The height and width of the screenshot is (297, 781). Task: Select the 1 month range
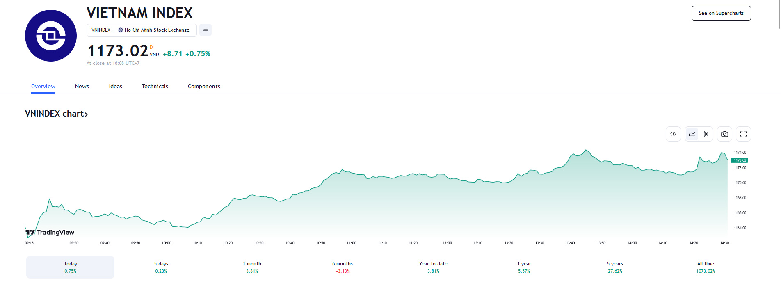point(252,267)
